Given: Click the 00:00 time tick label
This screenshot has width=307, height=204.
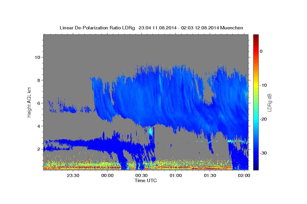Looking at the screenshot, I should pos(107,176).
